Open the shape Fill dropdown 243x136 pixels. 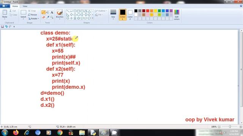99,15
